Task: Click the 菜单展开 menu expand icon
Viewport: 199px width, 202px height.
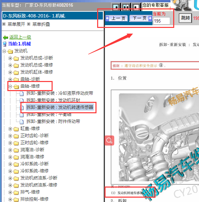Action: click(4, 24)
